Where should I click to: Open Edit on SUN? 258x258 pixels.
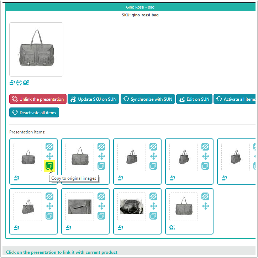[194, 99]
